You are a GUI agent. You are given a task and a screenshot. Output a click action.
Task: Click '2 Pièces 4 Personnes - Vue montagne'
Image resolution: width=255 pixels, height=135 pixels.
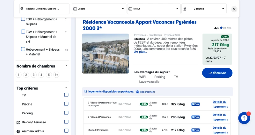click(x=102, y=104)
